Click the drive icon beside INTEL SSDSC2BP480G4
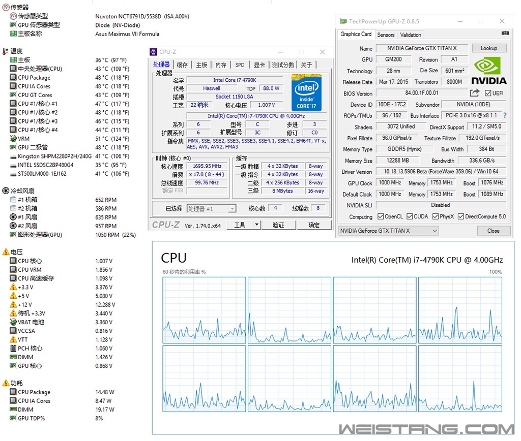Screen dimensions: 521x441 tap(13, 165)
